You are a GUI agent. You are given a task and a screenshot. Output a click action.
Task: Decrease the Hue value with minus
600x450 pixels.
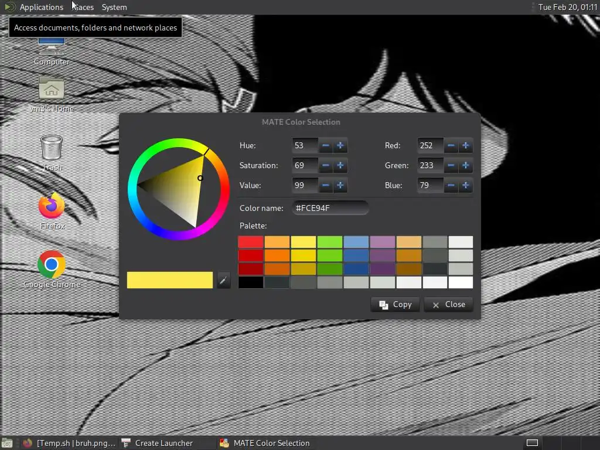click(x=326, y=145)
